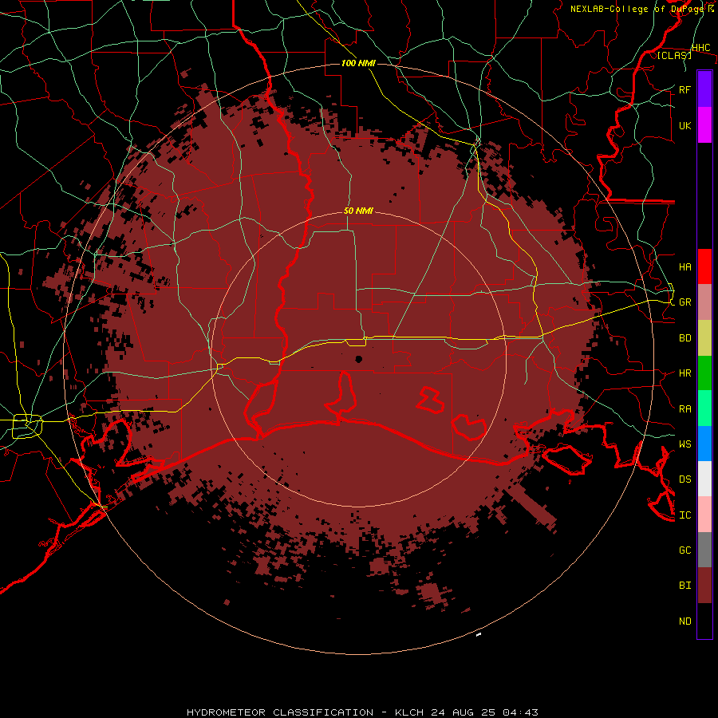Click the UK magenta legend swatch
This screenshot has width=718, height=718.
[x=704, y=125]
